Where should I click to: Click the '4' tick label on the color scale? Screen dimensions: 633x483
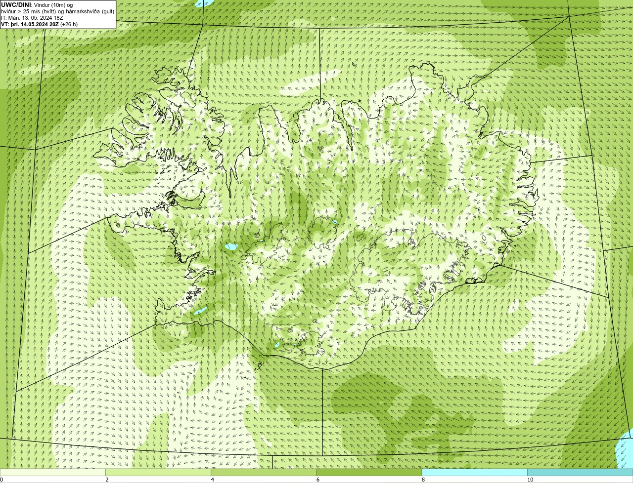213,480
